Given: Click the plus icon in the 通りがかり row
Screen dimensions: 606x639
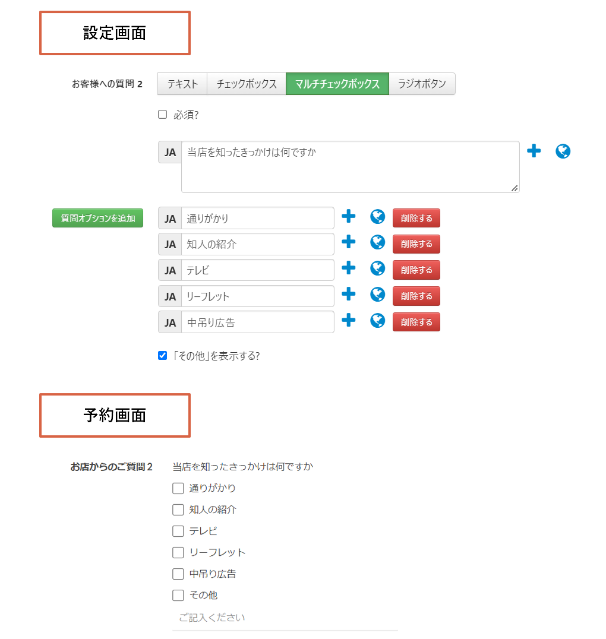Looking at the screenshot, I should click(348, 216).
